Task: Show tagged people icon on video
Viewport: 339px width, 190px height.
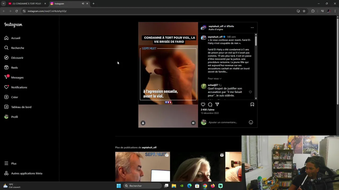Action: pyautogui.click(x=143, y=123)
